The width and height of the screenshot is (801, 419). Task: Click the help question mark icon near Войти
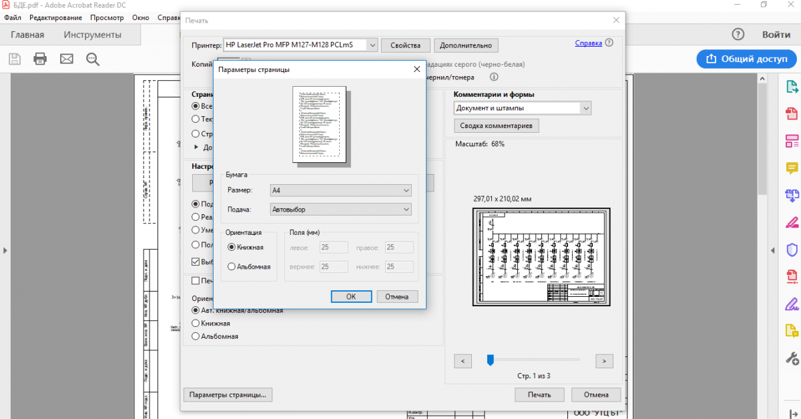(x=738, y=35)
